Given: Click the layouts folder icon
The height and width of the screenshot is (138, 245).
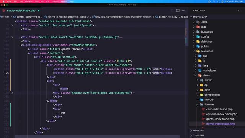Looking at the screenshot, I should (202, 100).
